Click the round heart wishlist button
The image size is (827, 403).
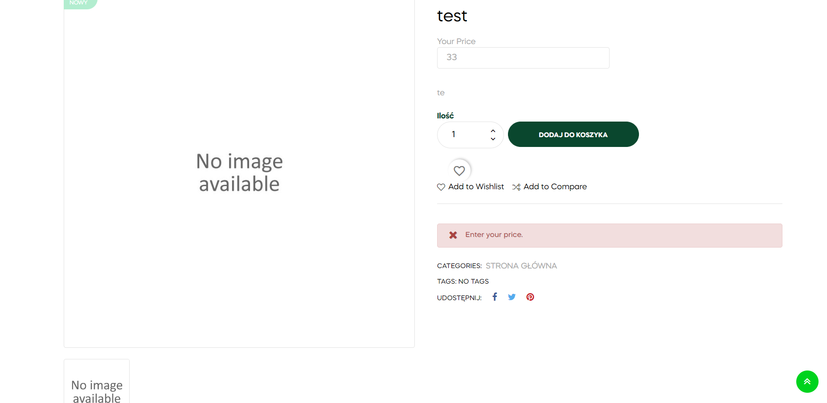(459, 171)
